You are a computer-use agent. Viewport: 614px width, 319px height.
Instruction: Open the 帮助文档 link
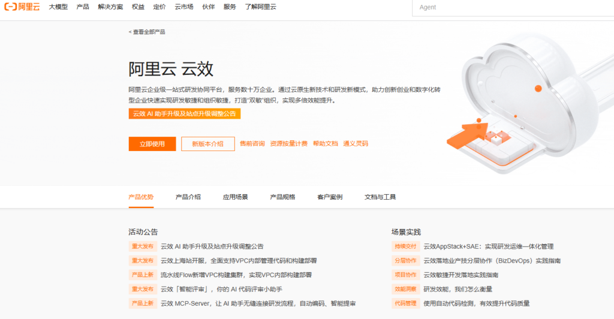pyautogui.click(x=326, y=144)
